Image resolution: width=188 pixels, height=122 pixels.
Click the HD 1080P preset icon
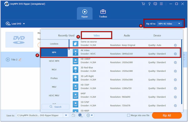[x=76, y=61]
